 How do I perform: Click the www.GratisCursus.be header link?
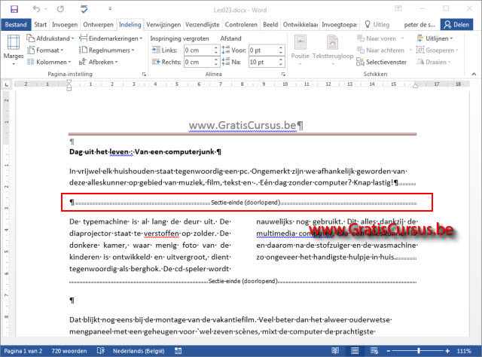coord(243,125)
